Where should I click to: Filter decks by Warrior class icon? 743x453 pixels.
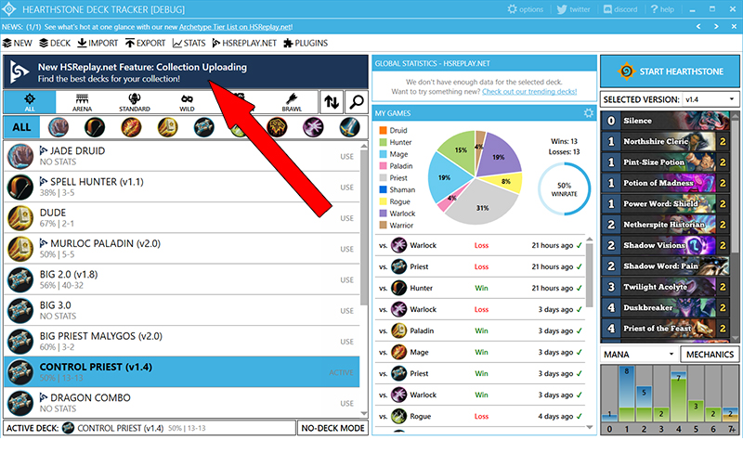coord(350,127)
